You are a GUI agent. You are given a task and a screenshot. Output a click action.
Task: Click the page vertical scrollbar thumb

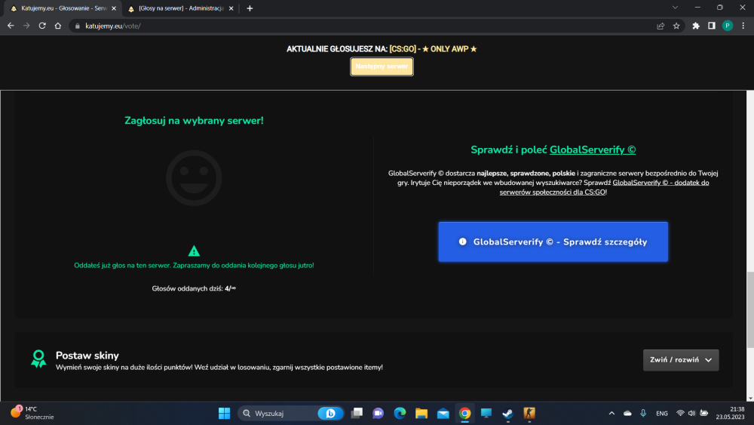750,310
